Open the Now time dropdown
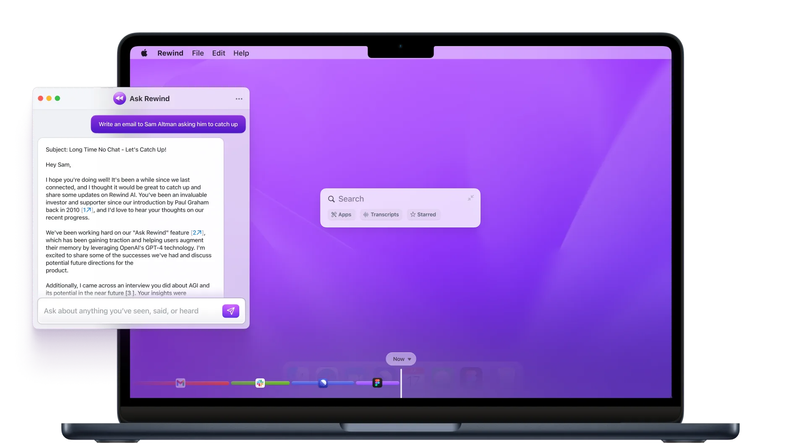Viewport: 794px width, 443px height. point(401,359)
